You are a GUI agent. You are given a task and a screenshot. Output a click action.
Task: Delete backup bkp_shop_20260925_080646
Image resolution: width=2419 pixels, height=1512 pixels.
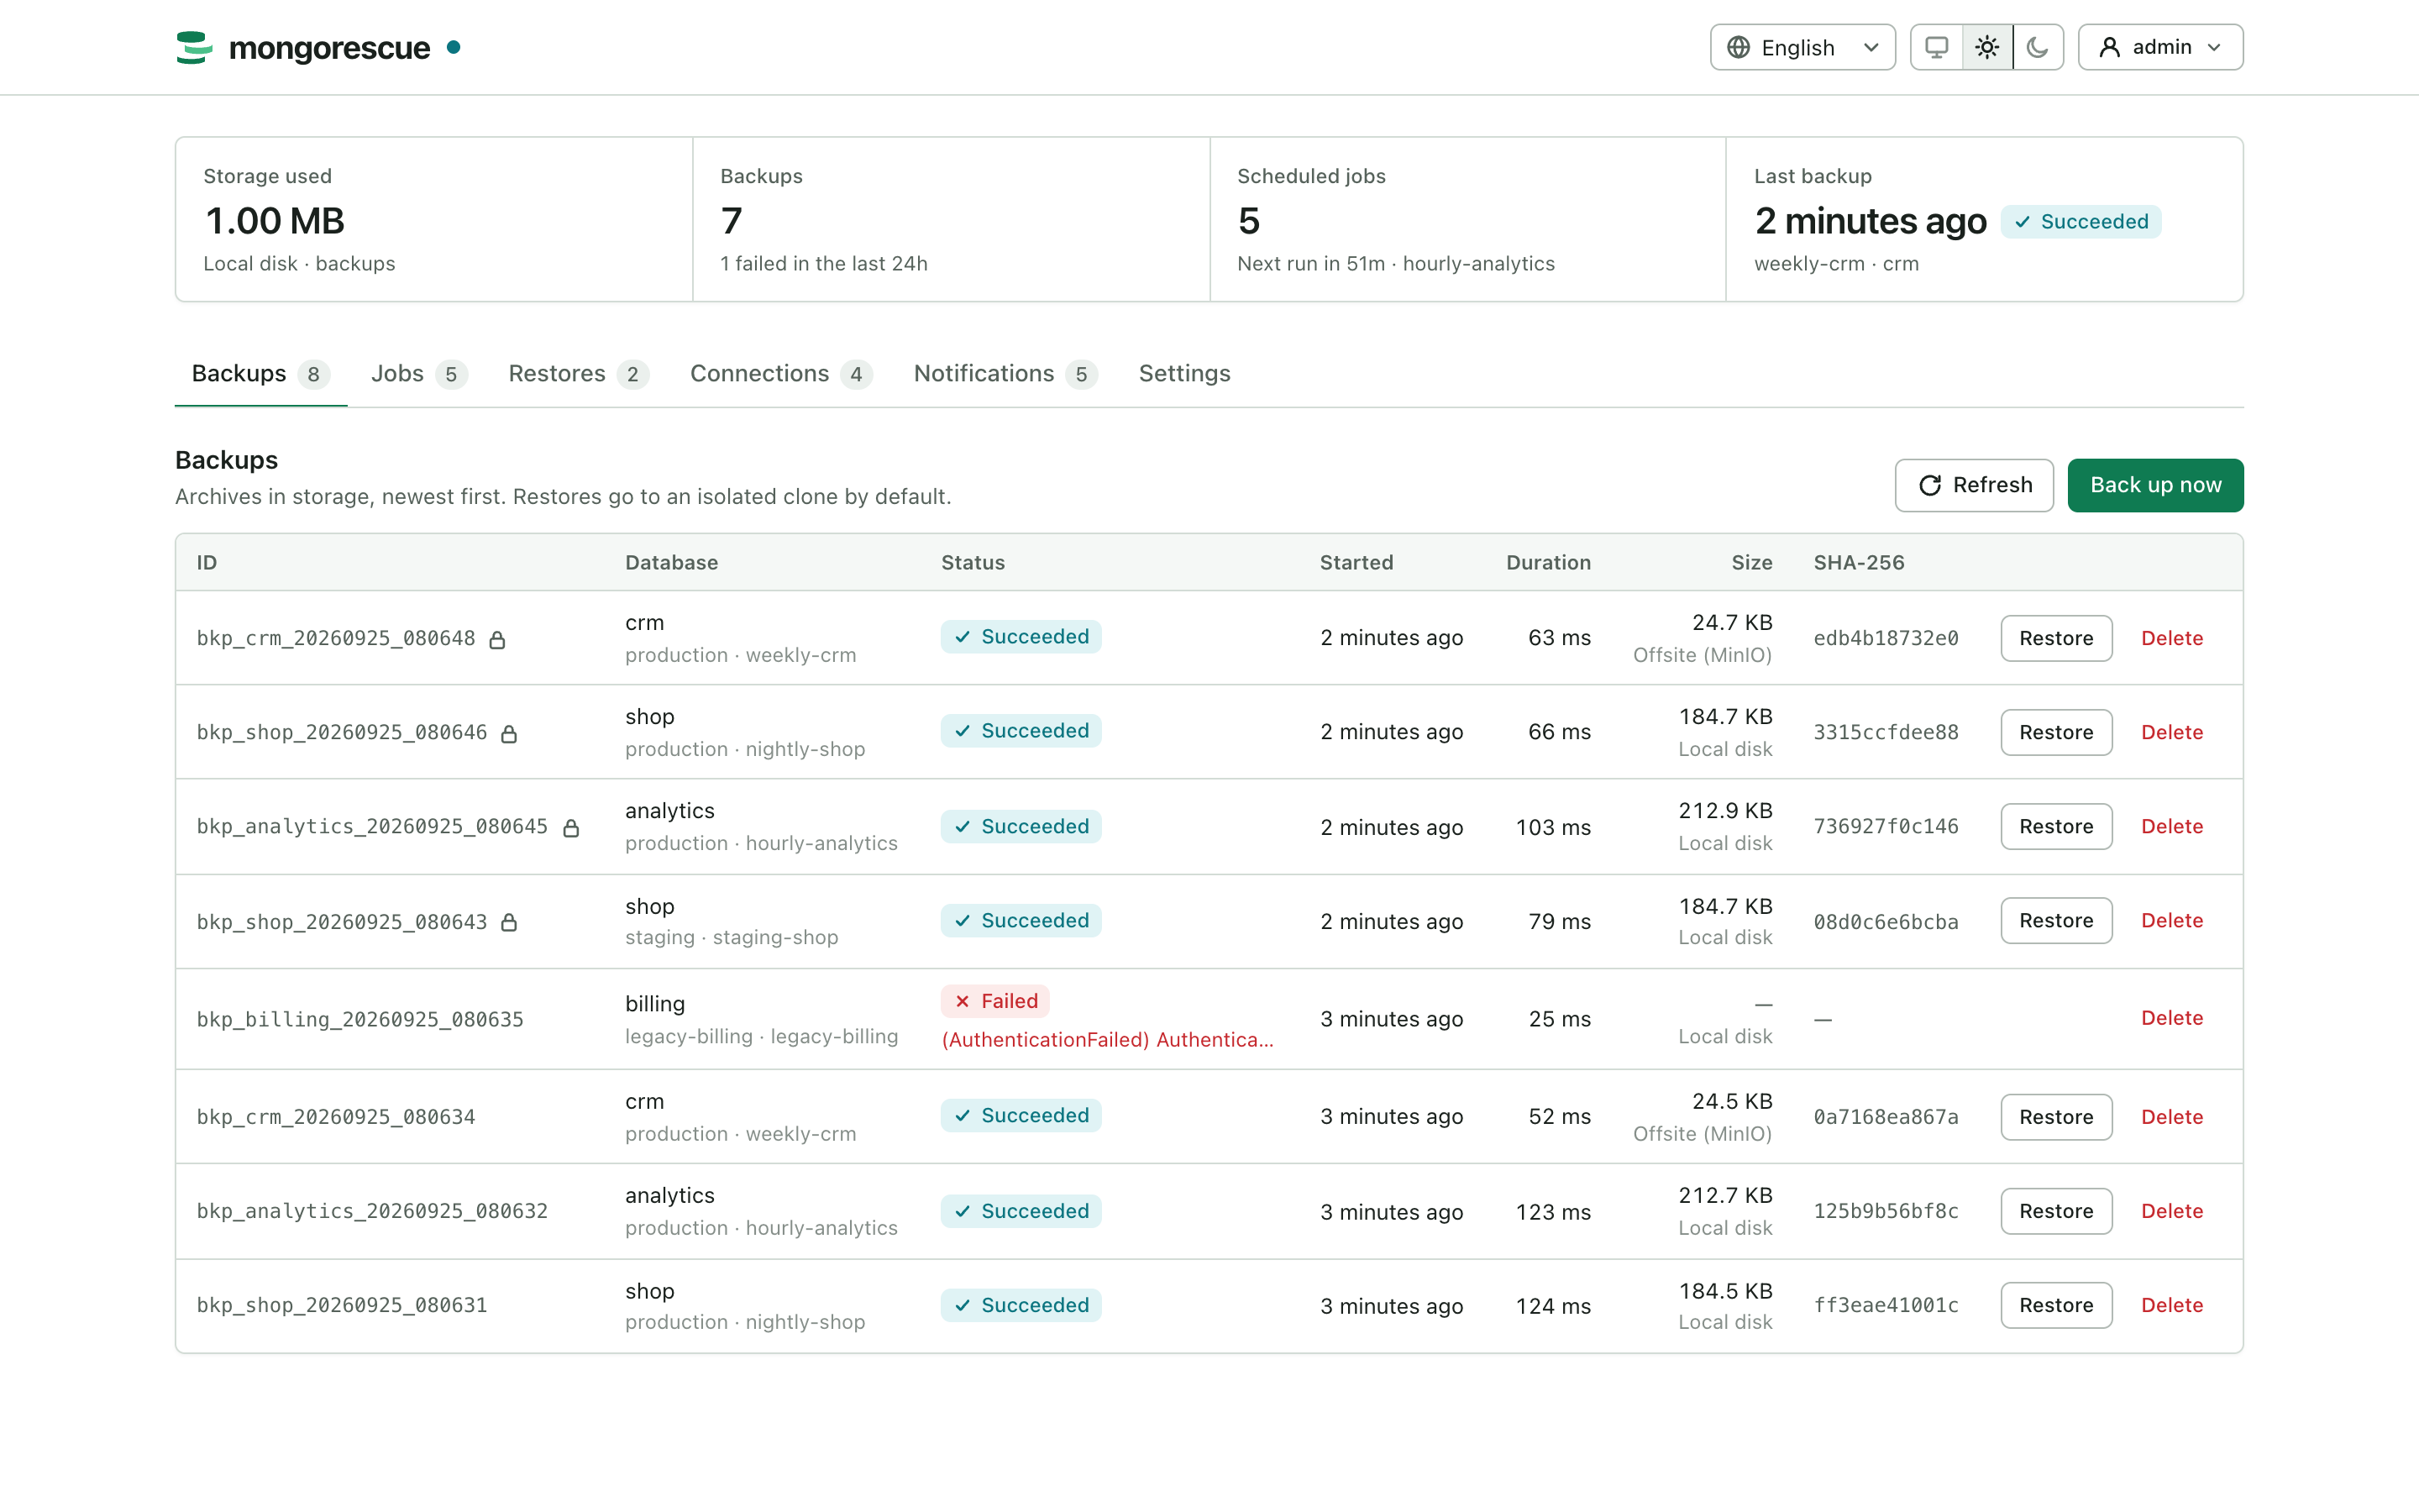pyautogui.click(x=2172, y=732)
